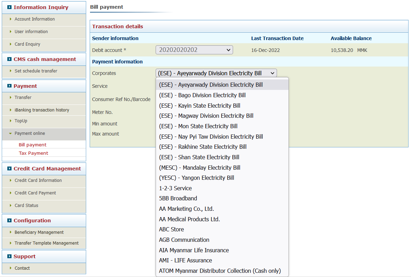Go to Account Information
Image resolution: width=411 pixels, height=277 pixels.
tap(35, 19)
